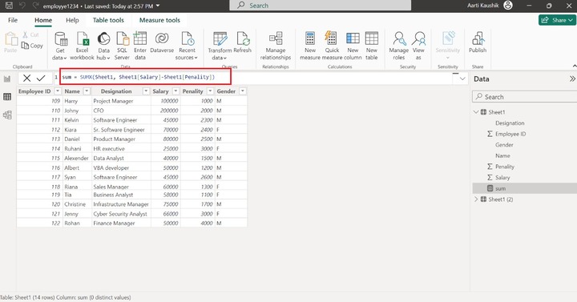Image resolution: width=577 pixels, height=302 pixels.
Task: Open Name column filter dropdown
Action: click(87, 91)
